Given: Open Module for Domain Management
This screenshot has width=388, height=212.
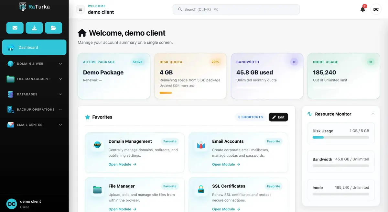Looking at the screenshot, I should click(x=123, y=164).
